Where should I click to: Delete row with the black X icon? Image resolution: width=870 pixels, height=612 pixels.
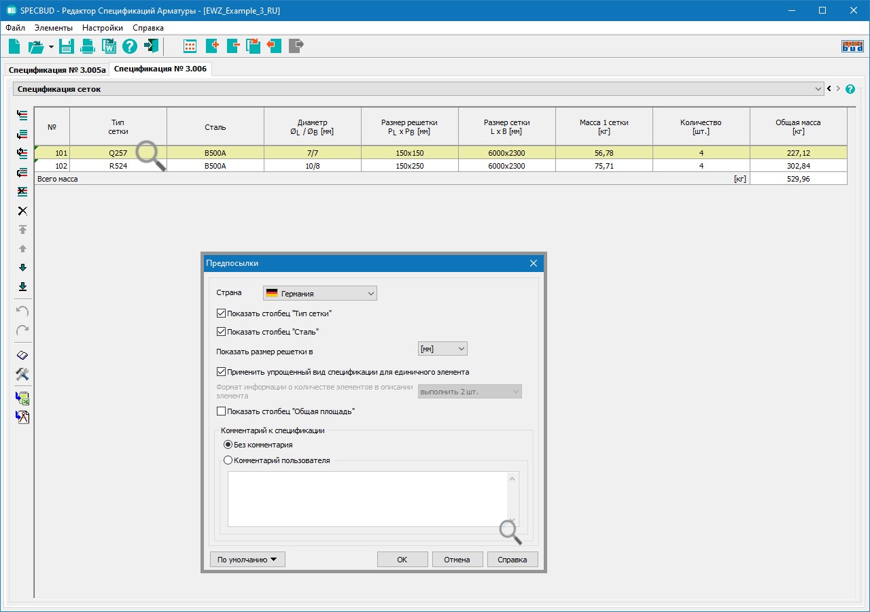click(x=22, y=211)
